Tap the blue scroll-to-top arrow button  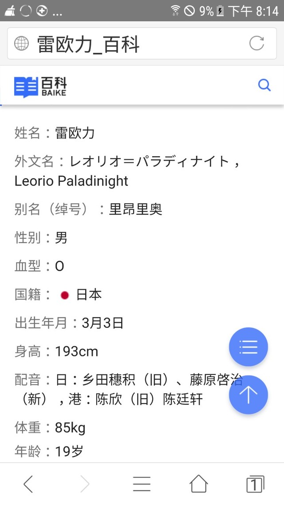point(248,395)
